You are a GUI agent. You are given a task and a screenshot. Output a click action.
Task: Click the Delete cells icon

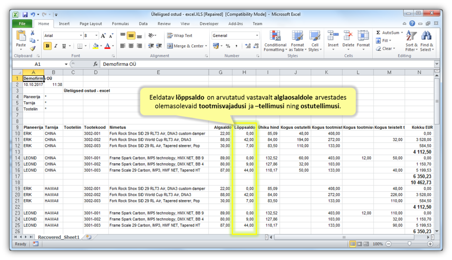click(x=348, y=41)
